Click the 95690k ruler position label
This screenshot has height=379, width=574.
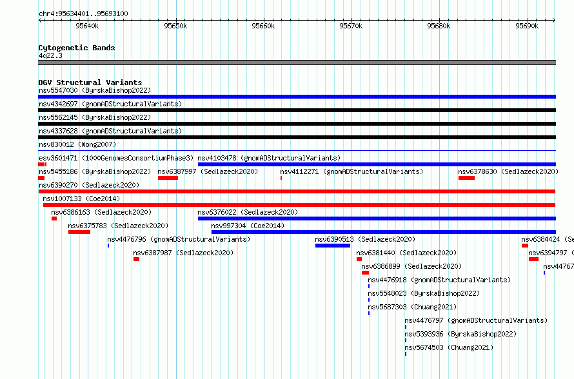point(527,26)
